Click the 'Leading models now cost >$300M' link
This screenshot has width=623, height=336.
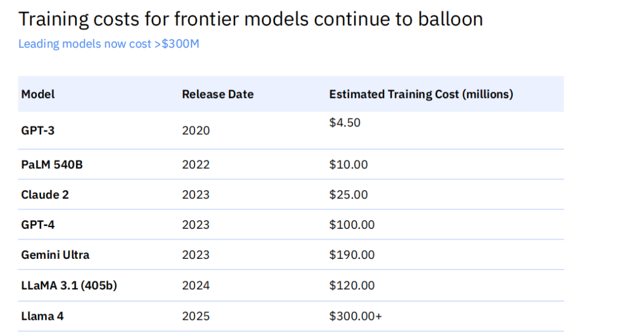tap(108, 44)
